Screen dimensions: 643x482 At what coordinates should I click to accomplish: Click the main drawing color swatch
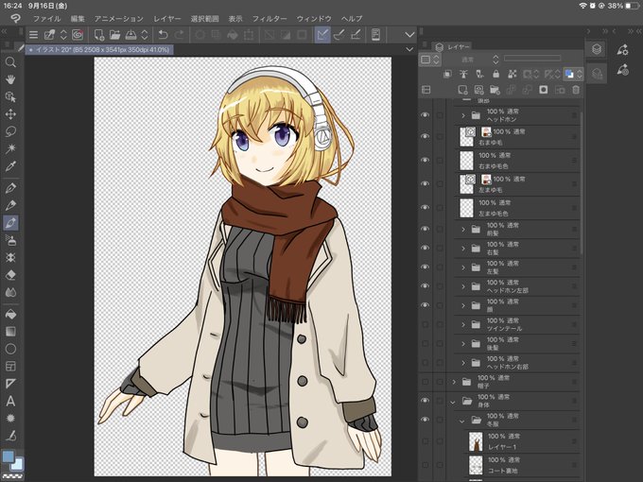tap(8, 456)
